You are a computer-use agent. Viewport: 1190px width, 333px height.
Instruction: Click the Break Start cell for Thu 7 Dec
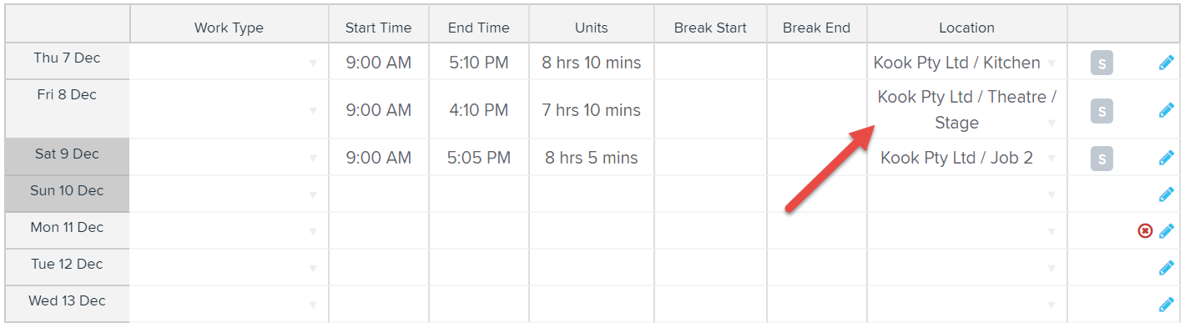click(710, 63)
